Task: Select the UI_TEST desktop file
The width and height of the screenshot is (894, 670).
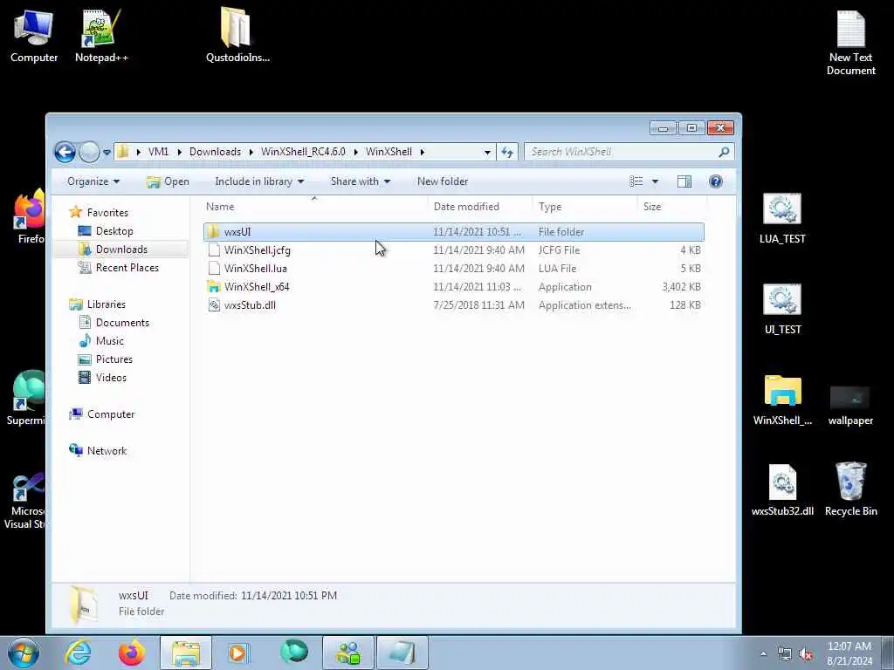Action: pyautogui.click(x=782, y=310)
